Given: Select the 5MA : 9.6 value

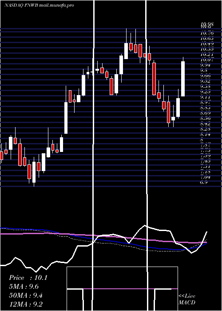Looking at the screenshot, I should click(x=24, y=287).
